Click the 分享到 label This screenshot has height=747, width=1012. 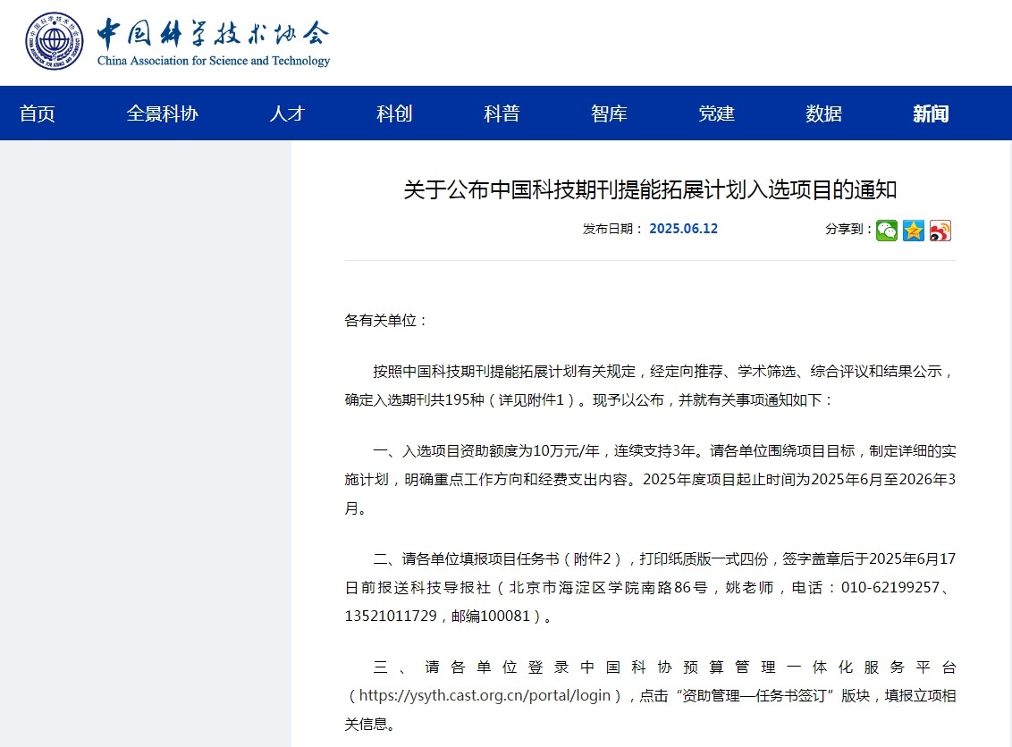click(848, 229)
